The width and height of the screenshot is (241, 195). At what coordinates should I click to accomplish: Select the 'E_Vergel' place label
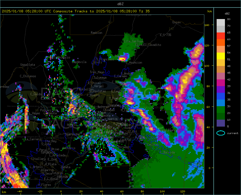click(97, 86)
